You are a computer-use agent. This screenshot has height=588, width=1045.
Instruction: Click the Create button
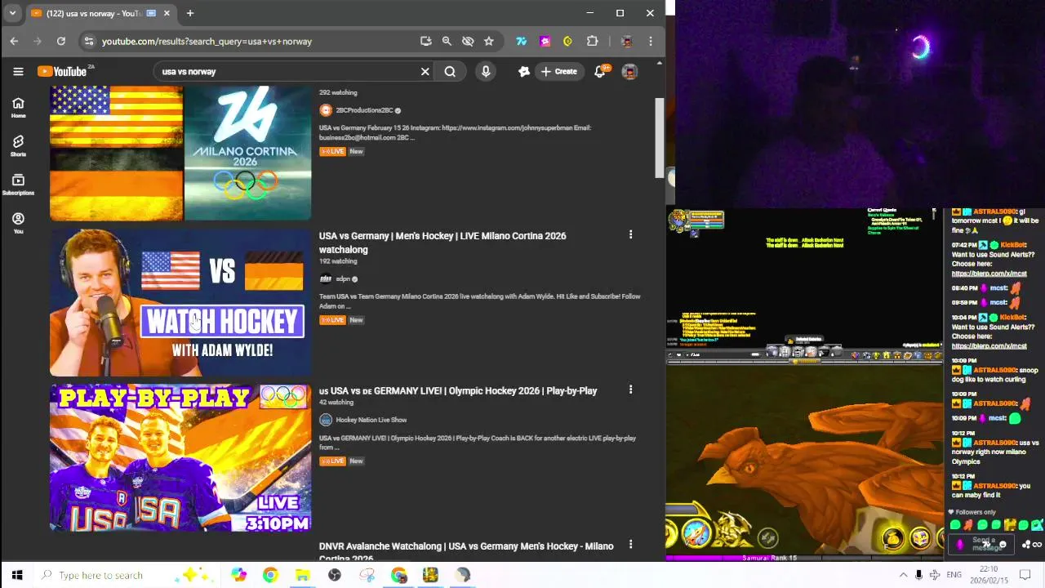point(558,71)
